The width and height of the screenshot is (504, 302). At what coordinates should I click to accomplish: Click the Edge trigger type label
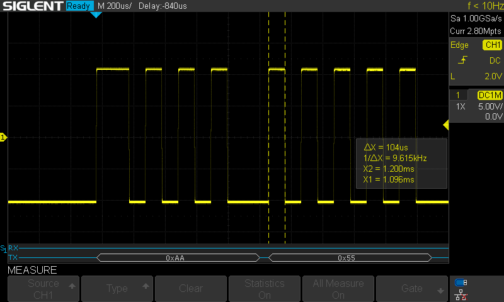[459, 45]
